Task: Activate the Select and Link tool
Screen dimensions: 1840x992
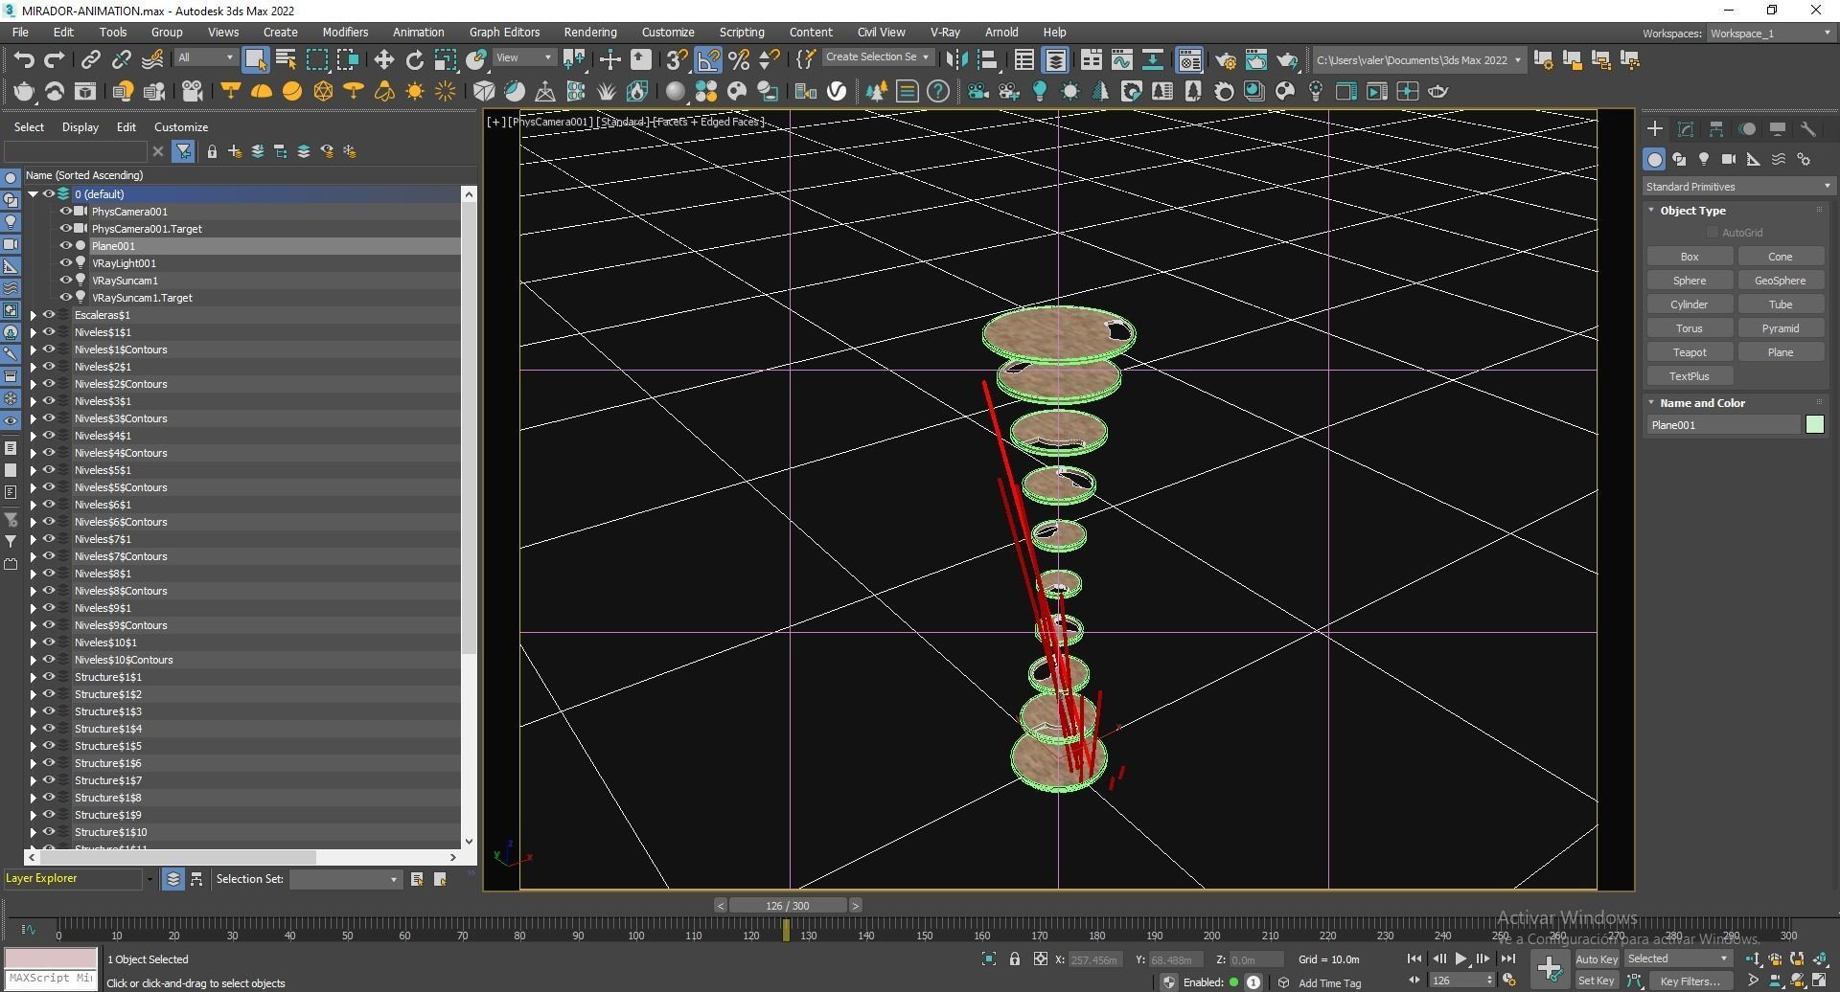Action: (90, 59)
